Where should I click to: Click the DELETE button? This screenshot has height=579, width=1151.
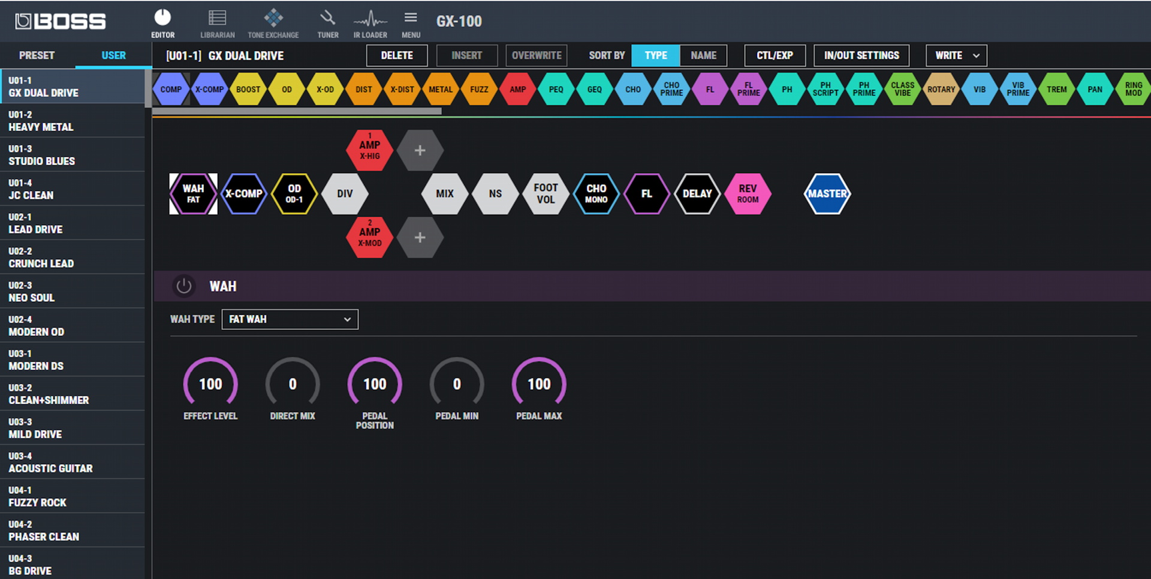point(397,55)
